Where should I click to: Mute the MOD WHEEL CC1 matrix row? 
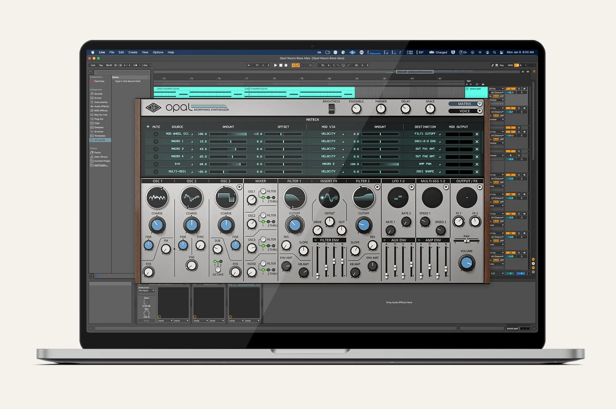click(x=156, y=134)
